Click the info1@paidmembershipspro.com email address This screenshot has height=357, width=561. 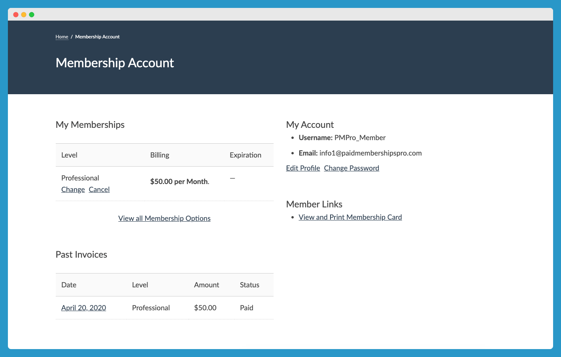click(370, 153)
